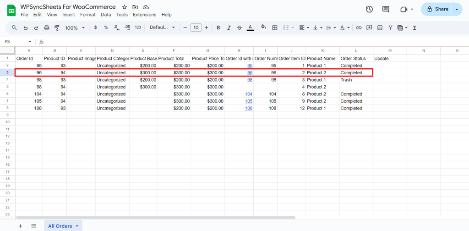Image resolution: width=469 pixels, height=231 pixels.
Task: Undo the last action
Action: pyautogui.click(x=26, y=28)
